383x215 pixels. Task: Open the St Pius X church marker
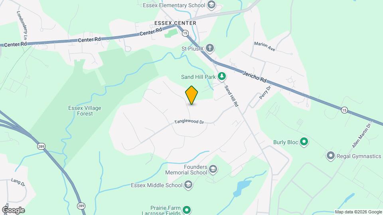(x=209, y=48)
